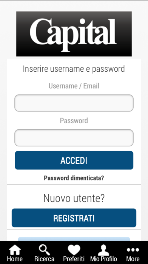148x264 pixels.
Task: Click the Inserire username e password text
Action: coord(74,69)
